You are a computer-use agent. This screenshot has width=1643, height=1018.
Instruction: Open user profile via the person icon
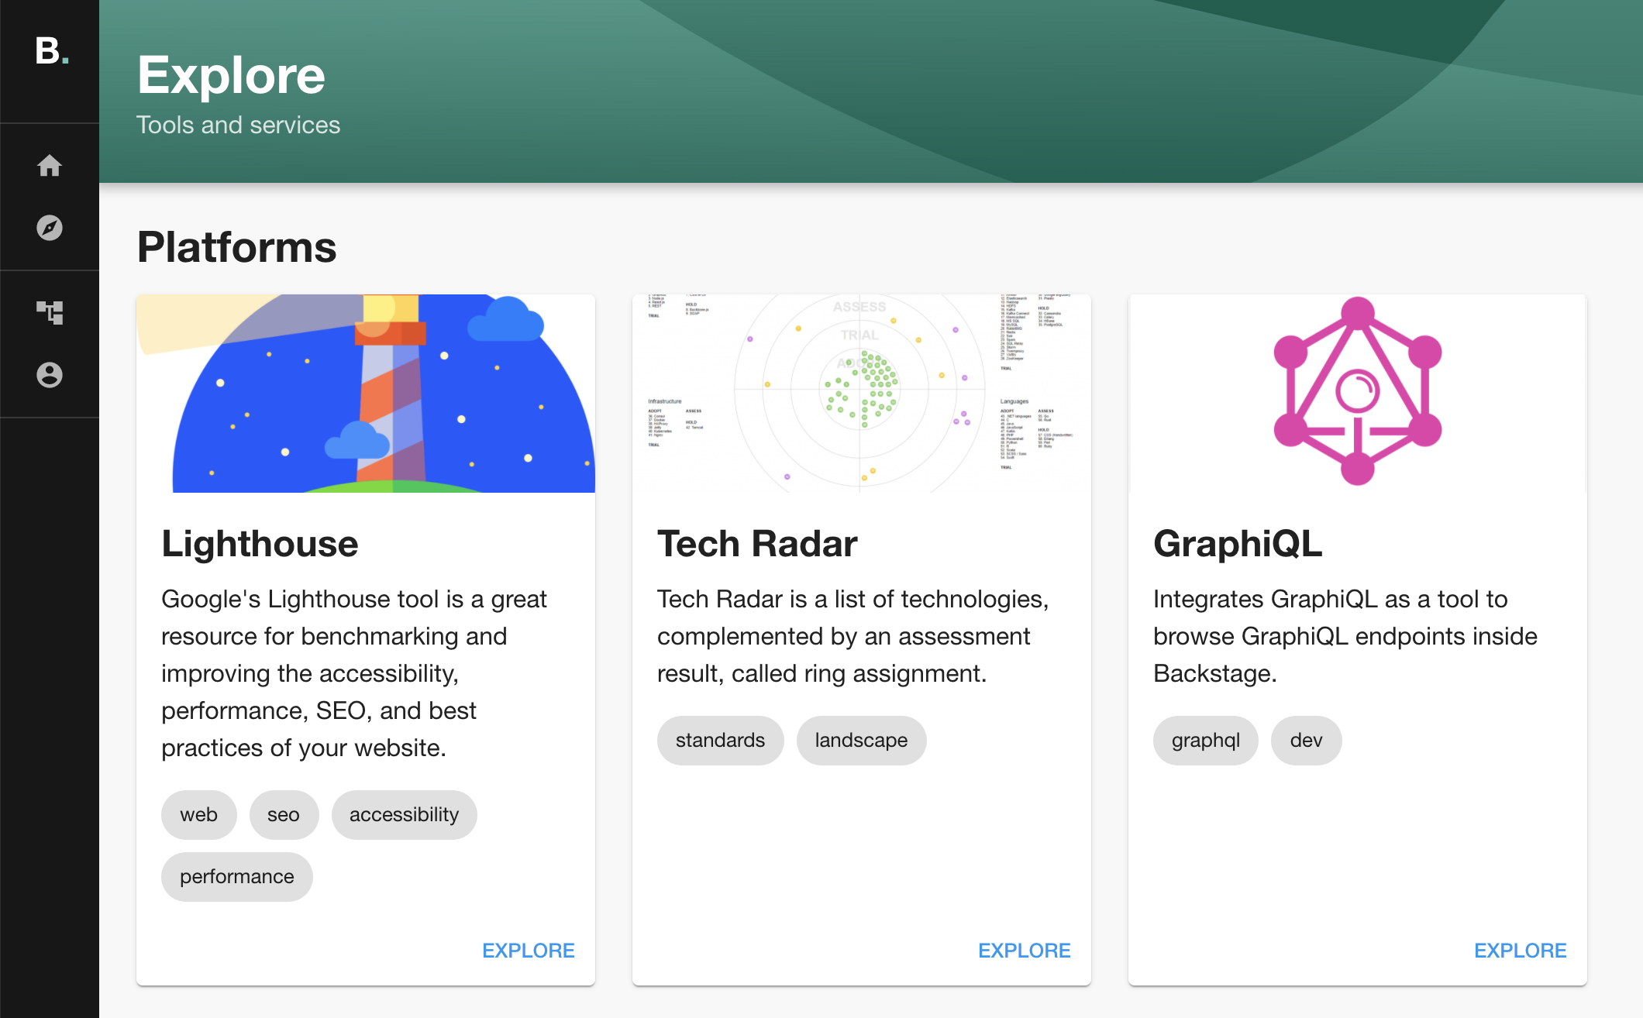(x=50, y=377)
